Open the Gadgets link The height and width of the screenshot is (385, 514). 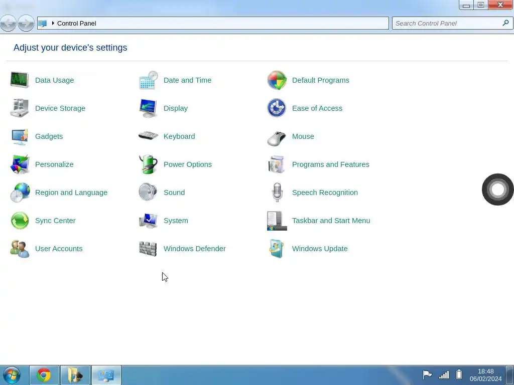pos(49,136)
